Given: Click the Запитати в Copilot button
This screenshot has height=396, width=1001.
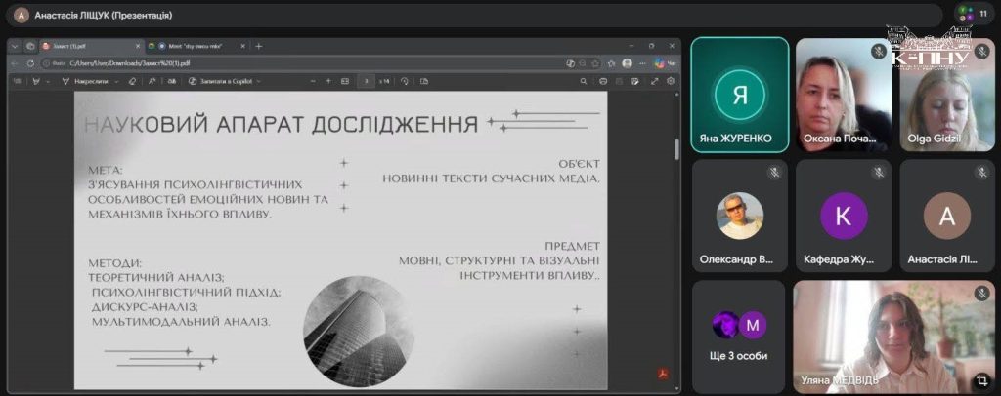Looking at the screenshot, I should pyautogui.click(x=221, y=82).
